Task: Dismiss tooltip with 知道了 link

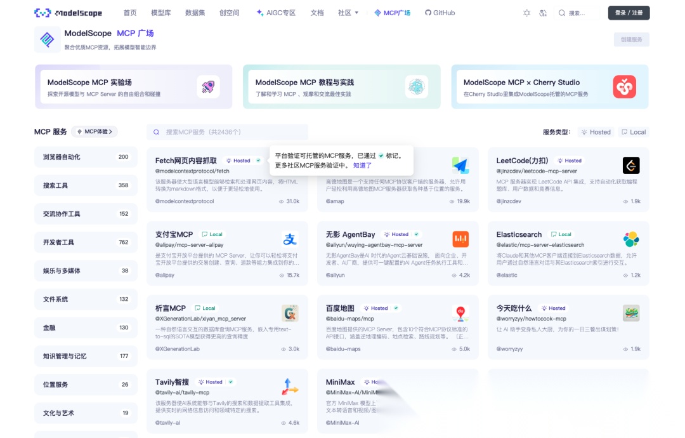Action: tap(362, 166)
